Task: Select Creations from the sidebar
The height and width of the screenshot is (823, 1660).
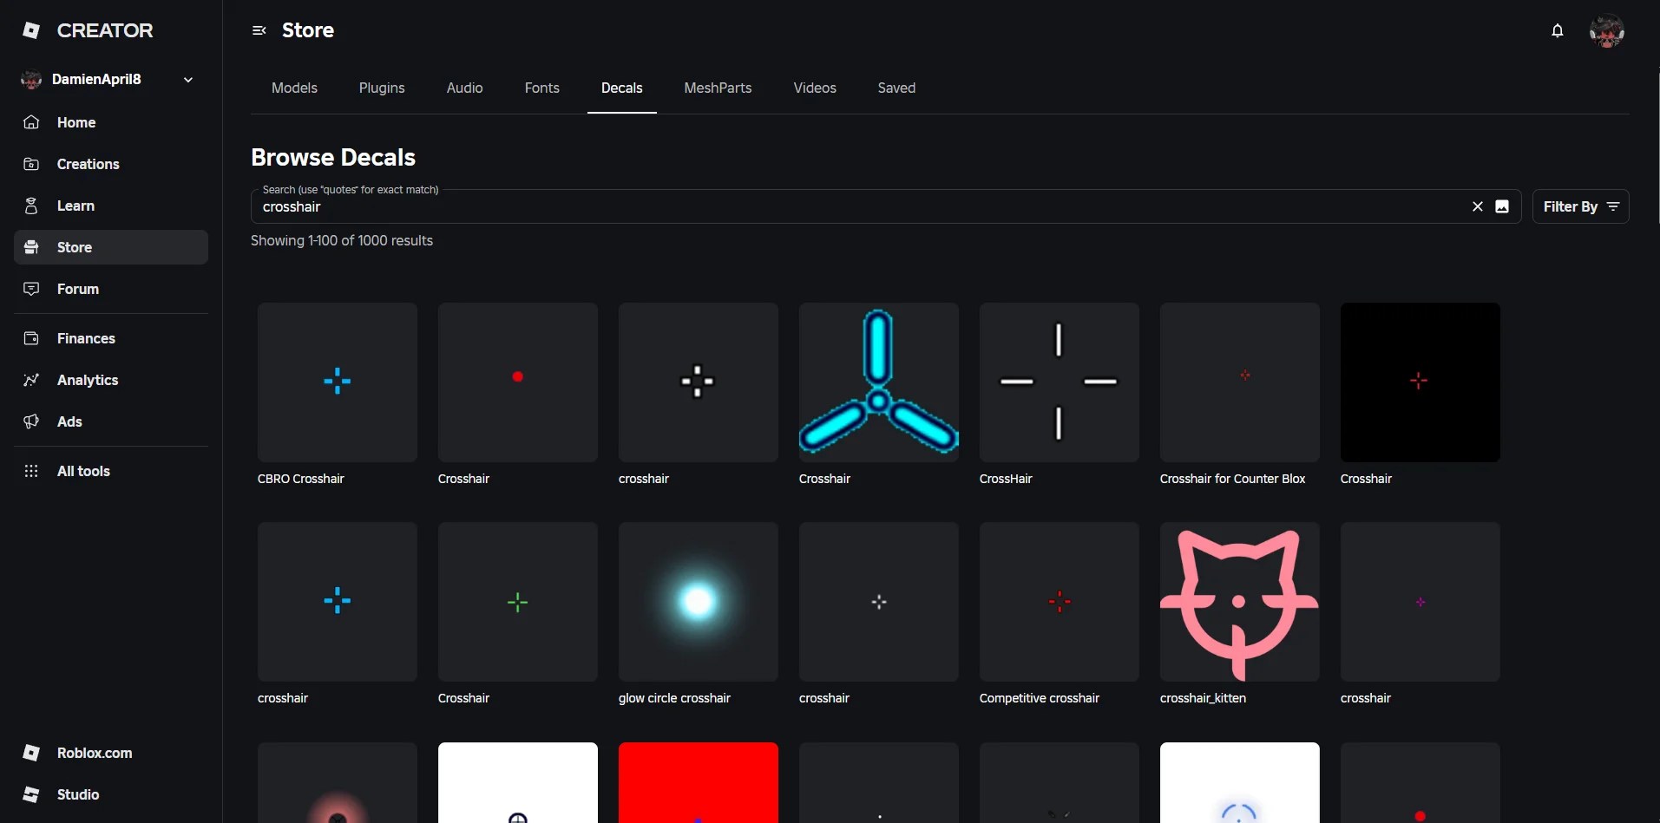Action: 89,164
